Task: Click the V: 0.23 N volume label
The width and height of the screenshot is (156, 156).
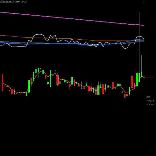Action: pyautogui.click(x=150, y=101)
